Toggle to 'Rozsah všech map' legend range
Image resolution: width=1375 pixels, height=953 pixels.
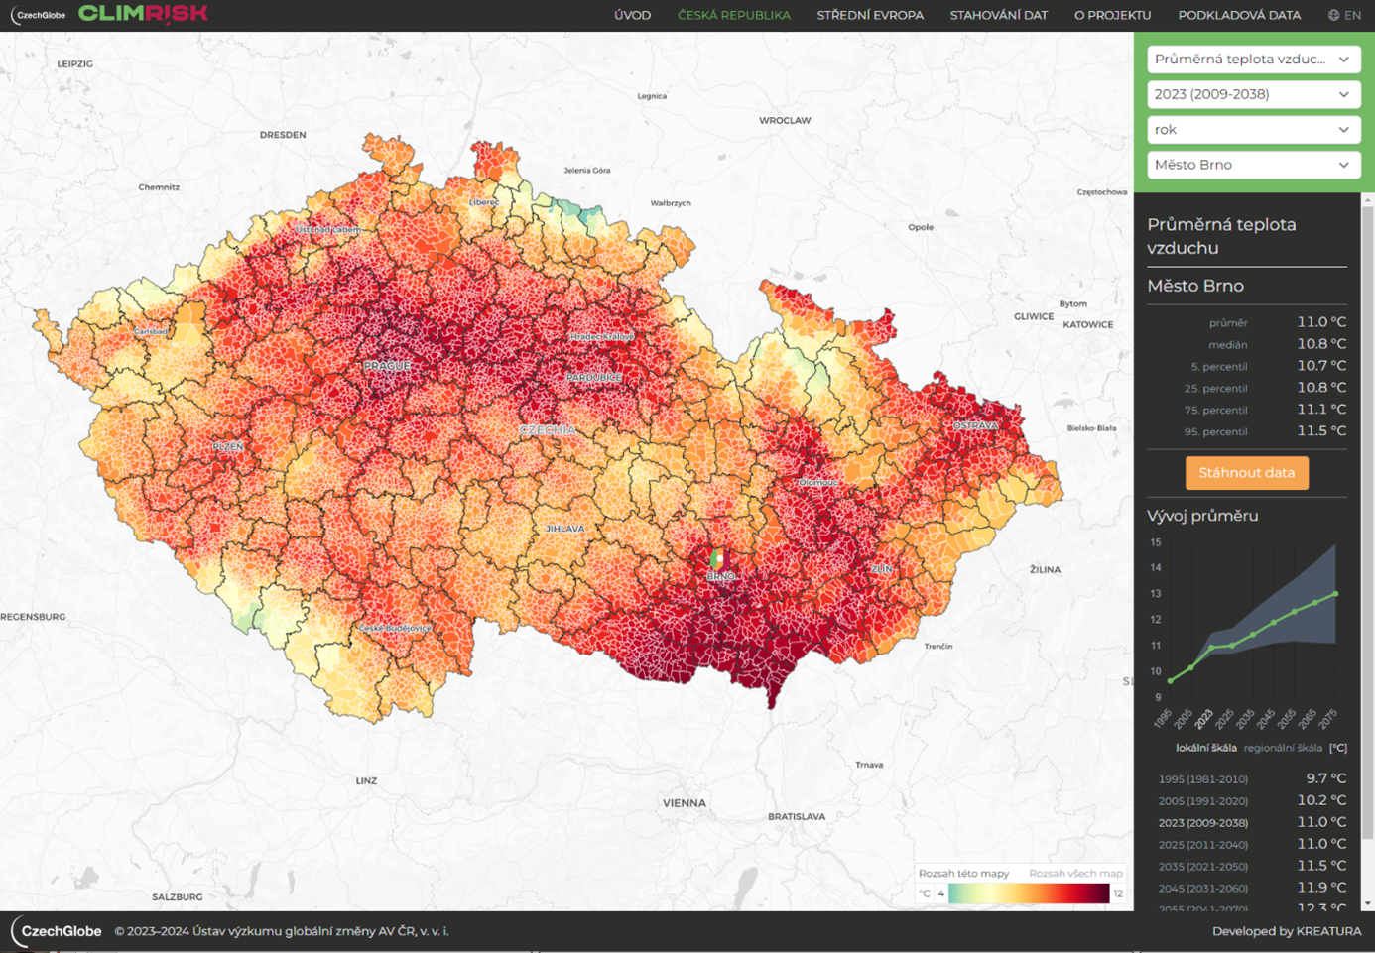click(1075, 874)
